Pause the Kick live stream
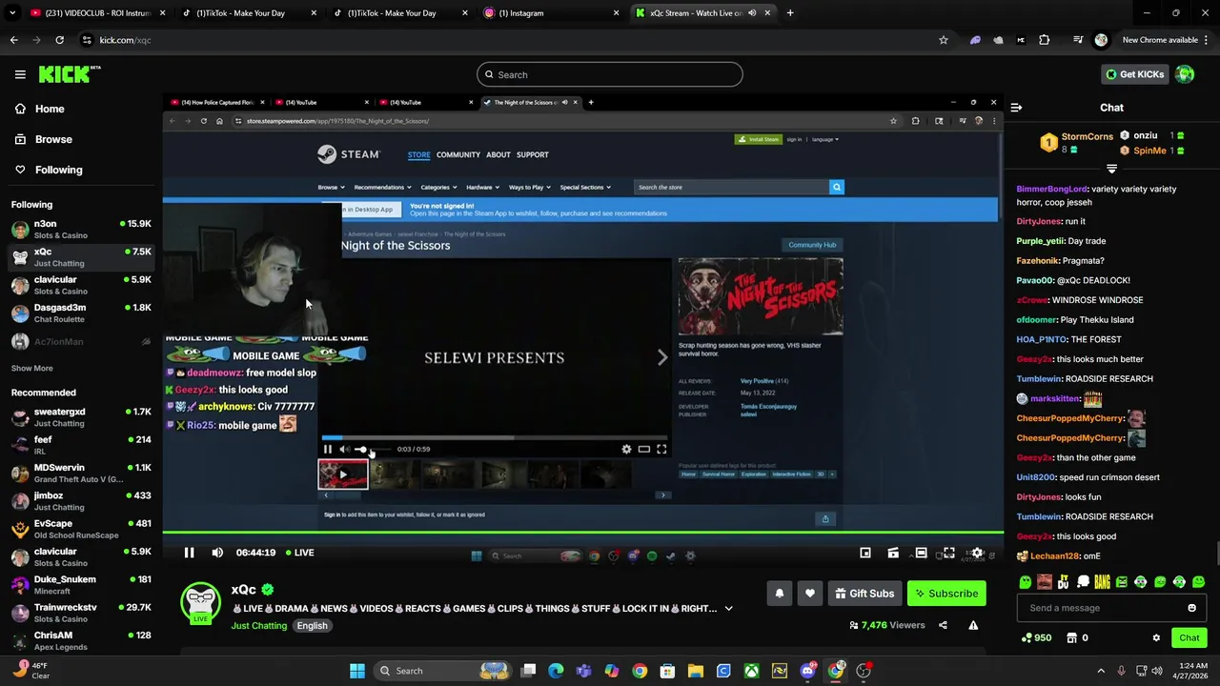 [x=189, y=553]
